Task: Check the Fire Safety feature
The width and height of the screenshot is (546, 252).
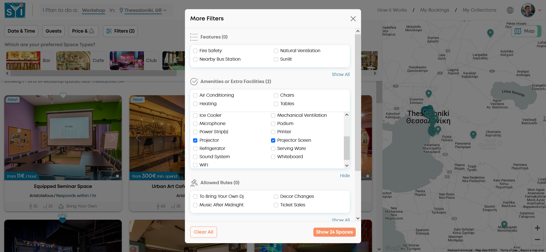Action: tap(195, 51)
